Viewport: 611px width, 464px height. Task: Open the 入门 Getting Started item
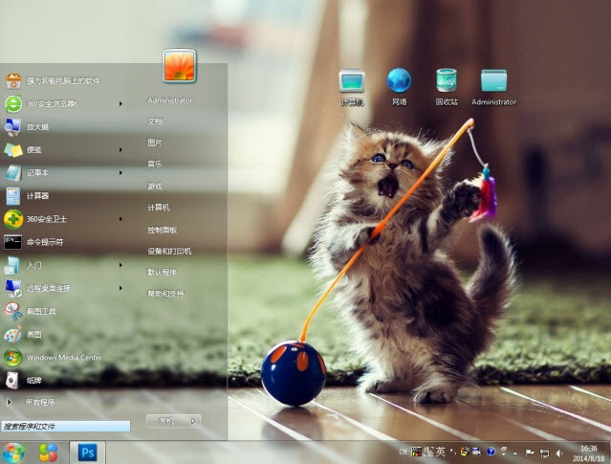point(65,265)
